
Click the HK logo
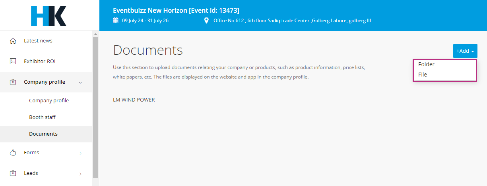click(x=49, y=16)
